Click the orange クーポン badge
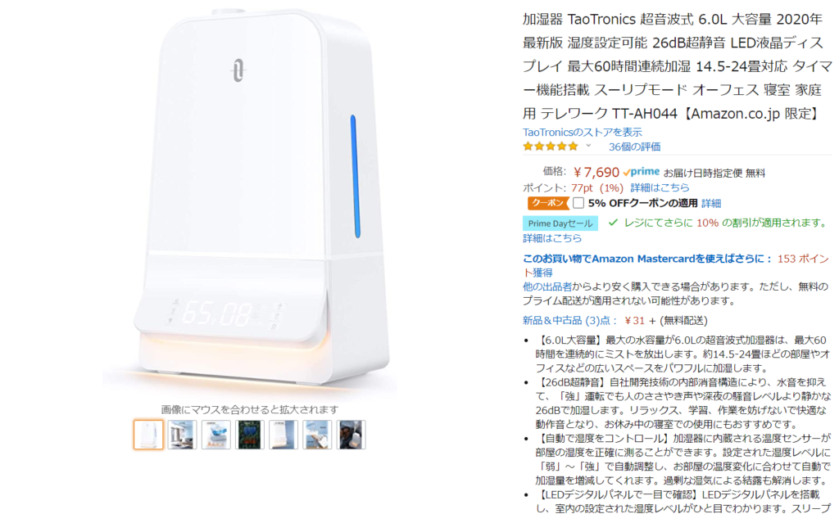839x514 pixels. [548, 203]
